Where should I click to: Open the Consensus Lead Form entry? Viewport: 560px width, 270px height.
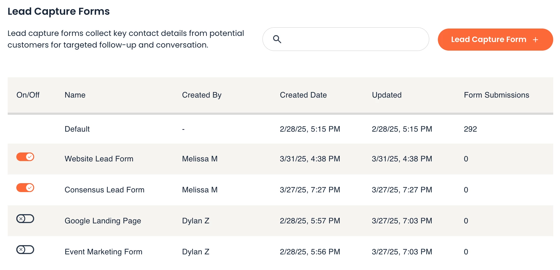pyautogui.click(x=104, y=190)
